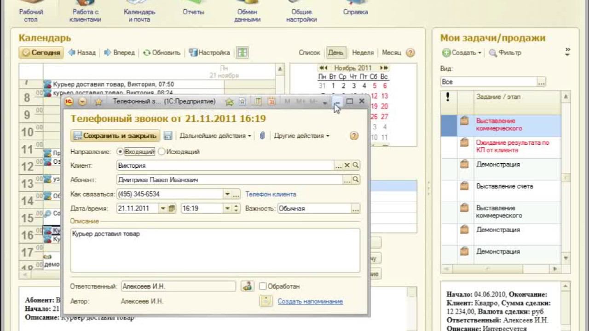This screenshot has width=589, height=331.
Task: Click briefcase icon of Ожидание результата row
Action: (x=465, y=143)
